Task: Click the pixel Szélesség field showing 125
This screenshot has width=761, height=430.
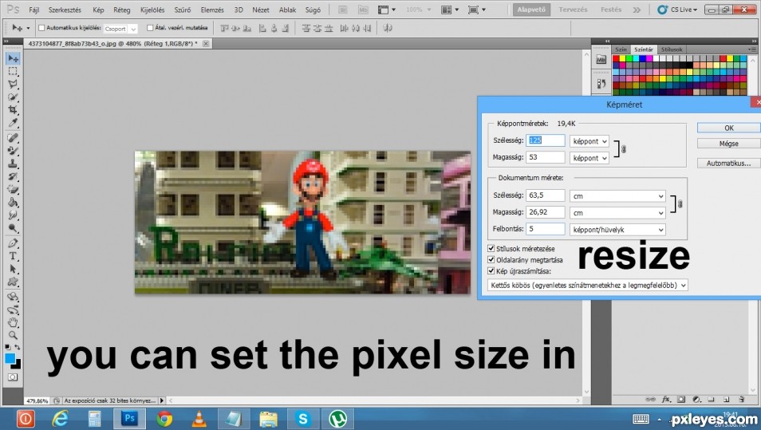Action: [x=545, y=140]
